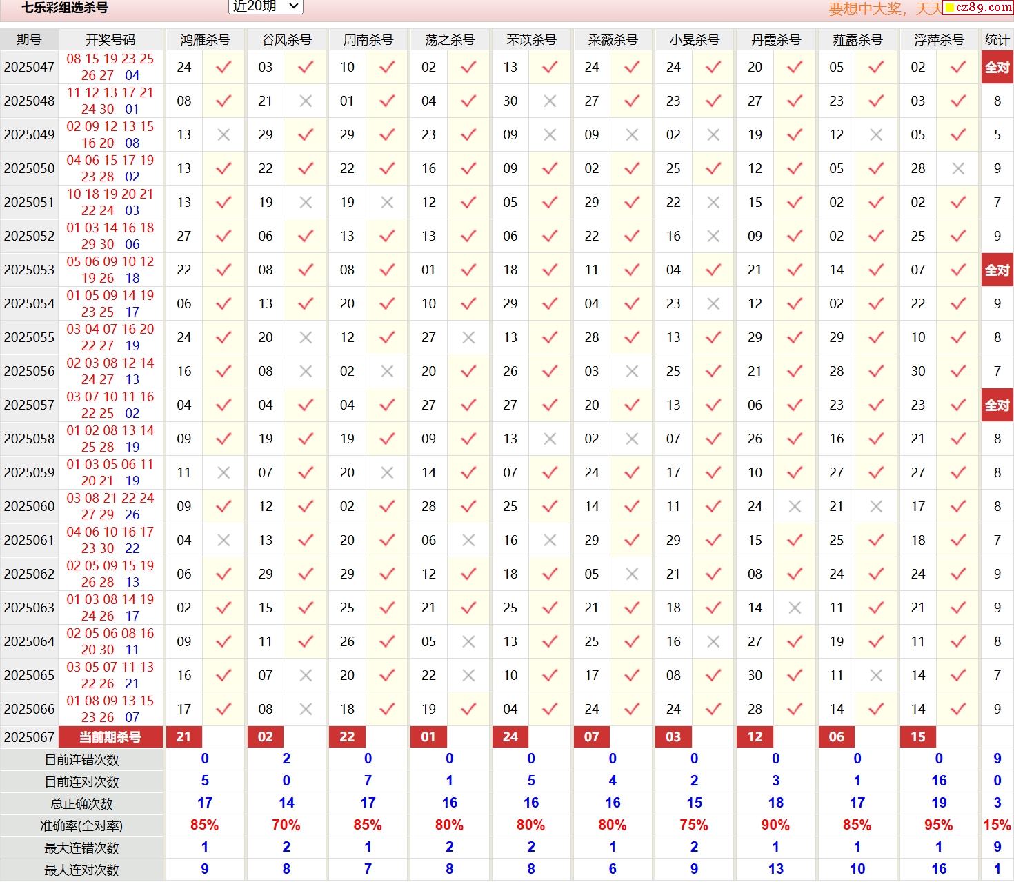Click the X mark for 浮萍杀号 in row 2025050
This screenshot has height=882, width=1014.
point(958,169)
